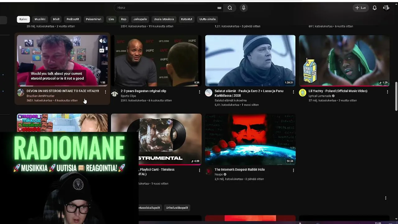This screenshot has width=398, height=224.
Task: Play the Devon steroid intake video thumbnail
Action: pyautogui.click(x=62, y=60)
